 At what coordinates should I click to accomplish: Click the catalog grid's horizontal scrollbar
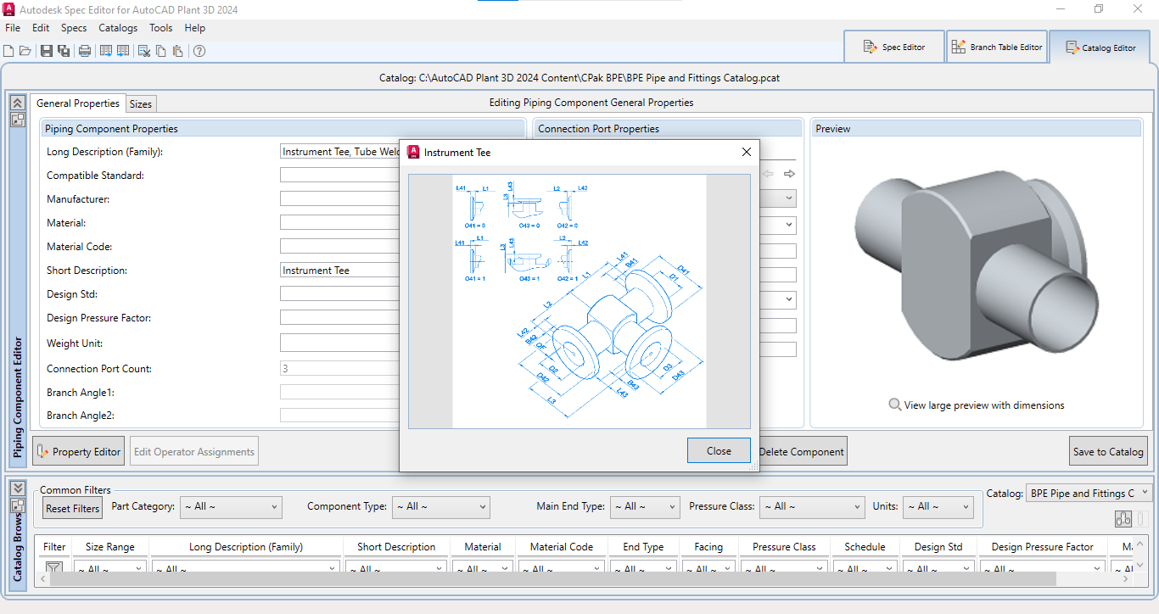click(x=552, y=578)
